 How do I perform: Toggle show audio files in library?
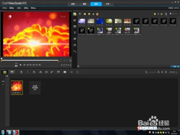click(x=93, y=14)
